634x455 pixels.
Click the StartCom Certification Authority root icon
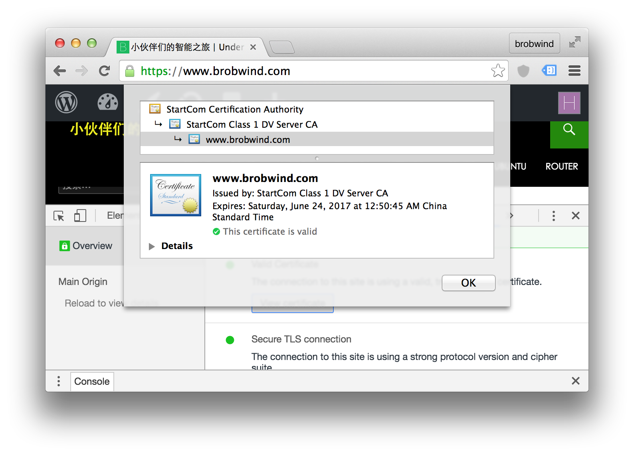click(155, 109)
